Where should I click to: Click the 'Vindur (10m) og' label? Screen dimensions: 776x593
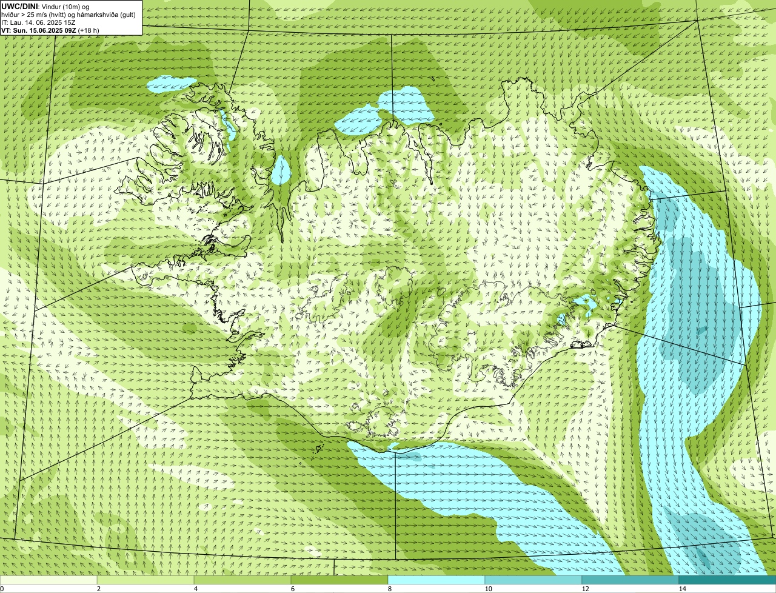click(65, 7)
